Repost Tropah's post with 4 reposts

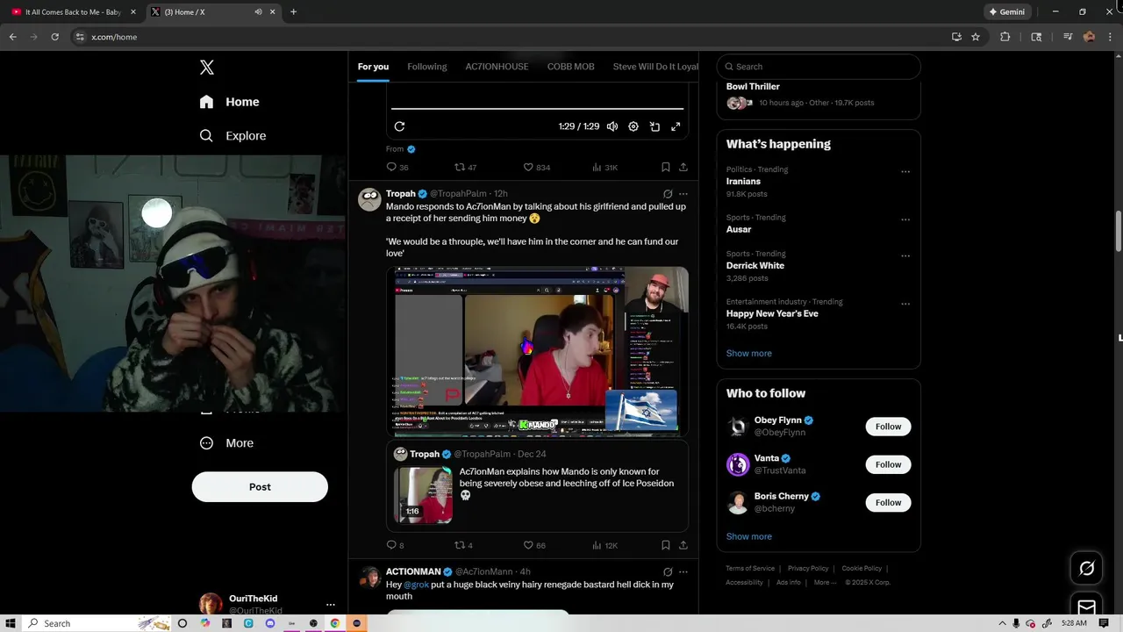(x=463, y=545)
